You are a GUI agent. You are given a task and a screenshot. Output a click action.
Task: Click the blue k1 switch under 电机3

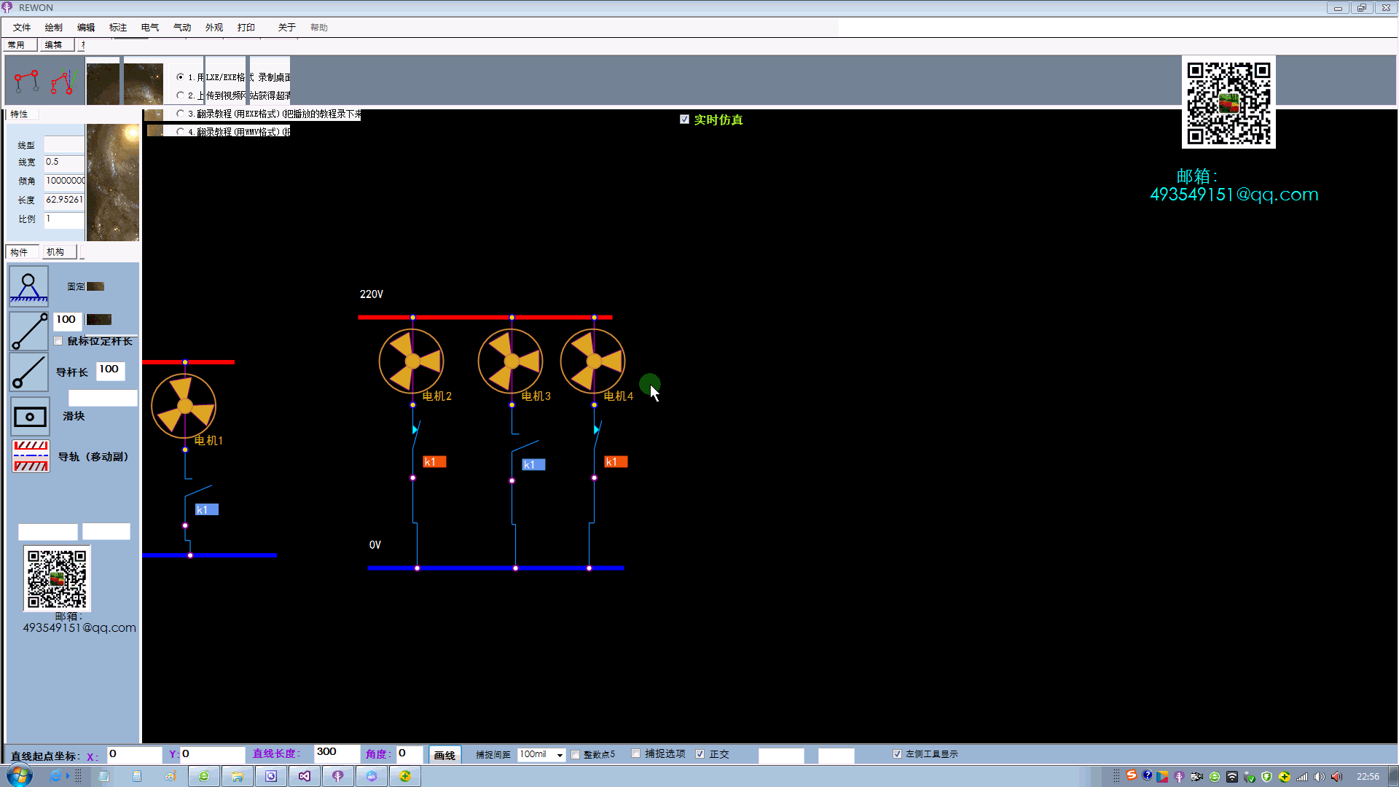pos(533,465)
